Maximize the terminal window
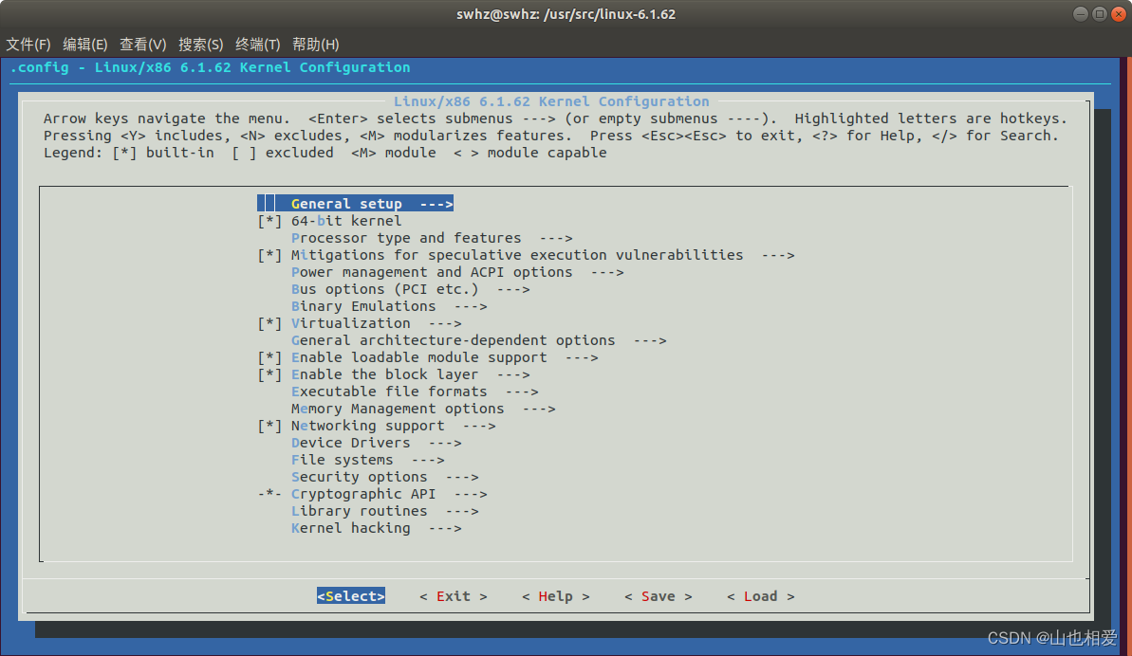 point(1100,13)
